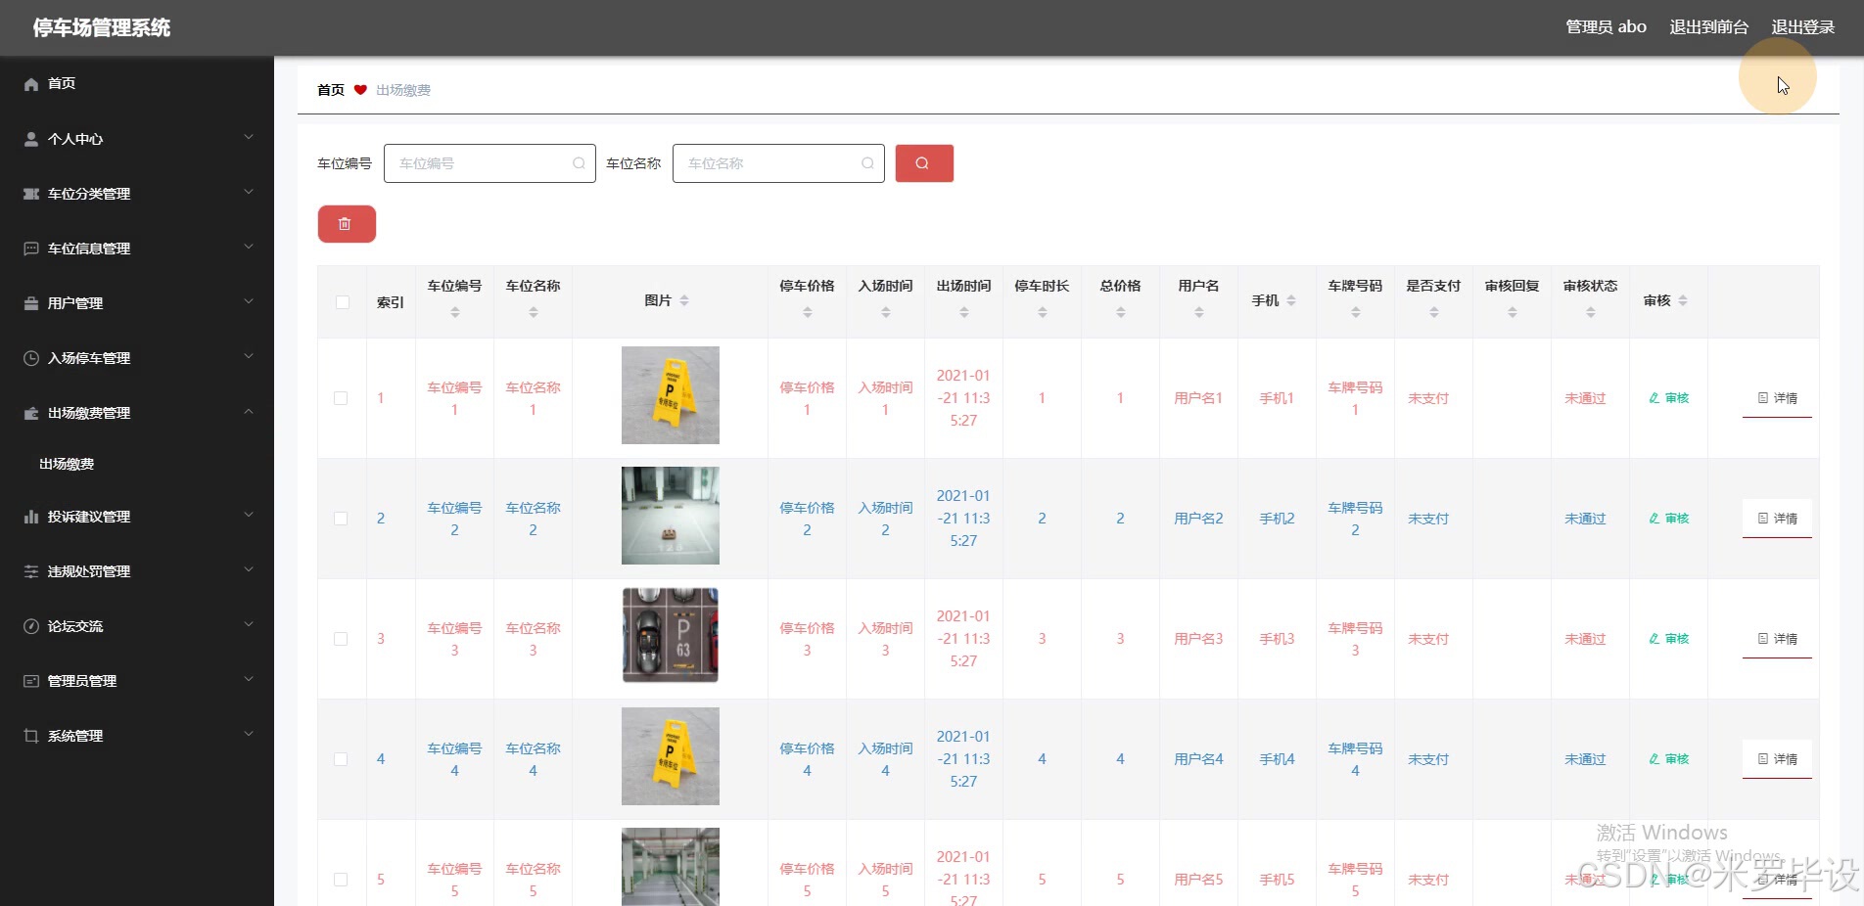1864x906 pixels.
Task: Check the checkbox for row 3
Action: point(341,639)
